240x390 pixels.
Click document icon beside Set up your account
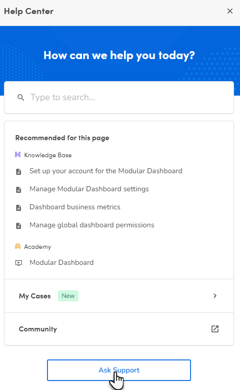click(x=18, y=172)
